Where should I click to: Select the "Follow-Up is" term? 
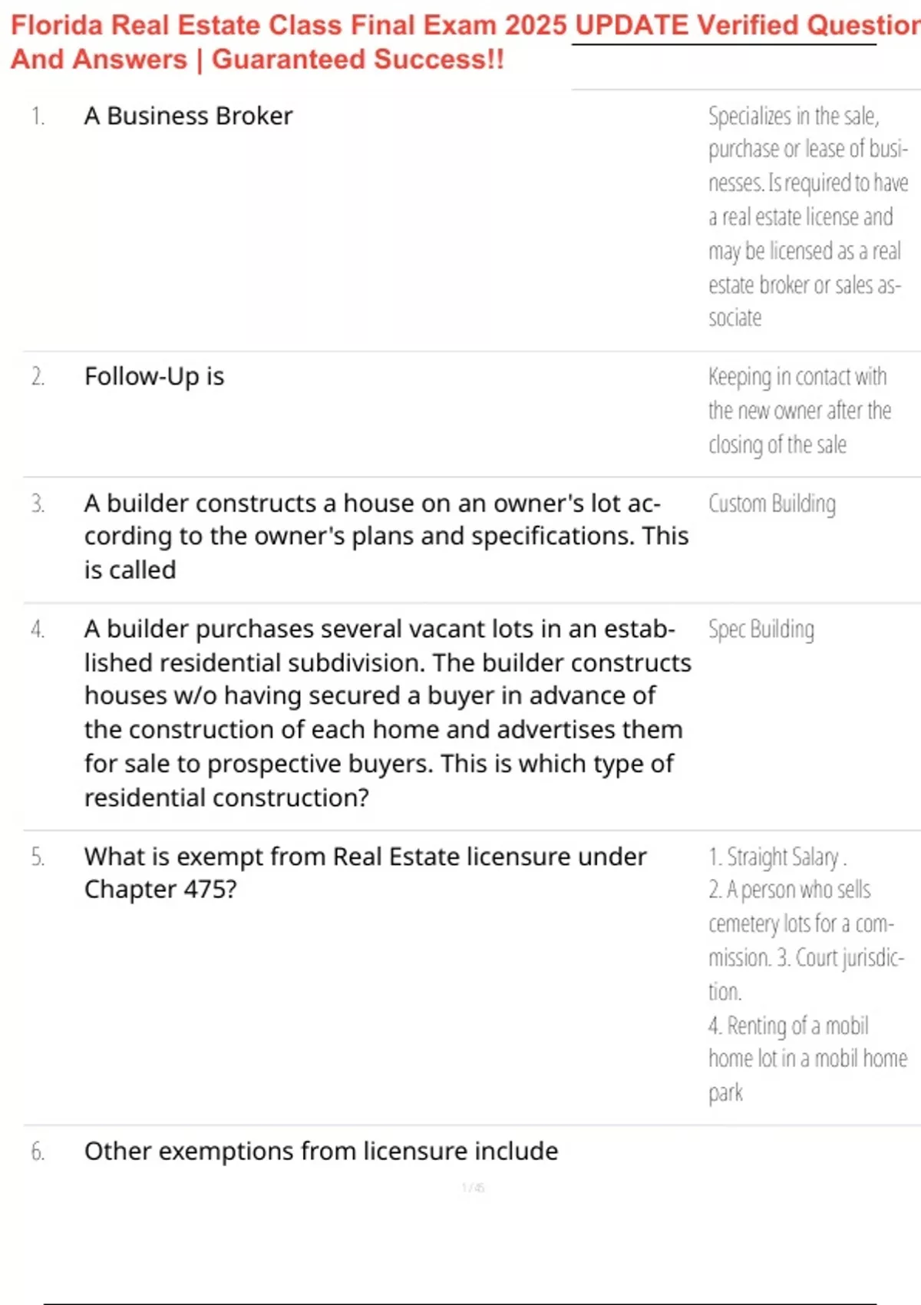click(154, 376)
